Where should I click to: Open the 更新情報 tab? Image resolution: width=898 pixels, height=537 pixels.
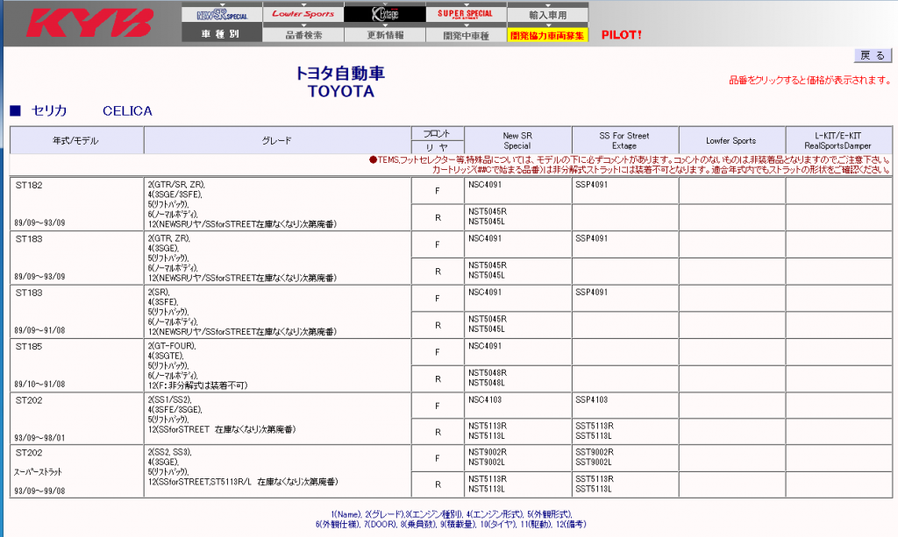click(385, 34)
